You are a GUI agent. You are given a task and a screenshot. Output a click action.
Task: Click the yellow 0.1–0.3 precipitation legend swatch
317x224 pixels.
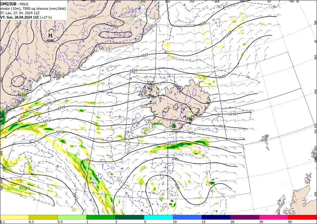tap(14, 217)
